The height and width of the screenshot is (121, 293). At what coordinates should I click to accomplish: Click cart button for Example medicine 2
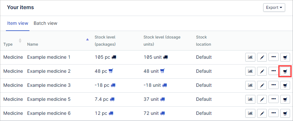(x=285, y=71)
